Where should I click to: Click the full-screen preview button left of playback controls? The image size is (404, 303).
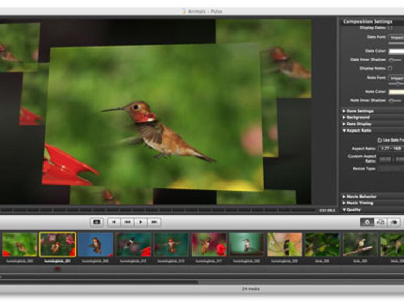pyautogui.click(x=97, y=222)
